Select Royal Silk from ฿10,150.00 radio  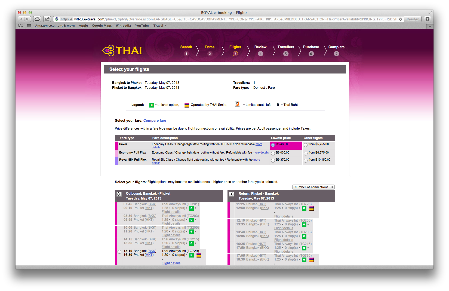point(306,161)
